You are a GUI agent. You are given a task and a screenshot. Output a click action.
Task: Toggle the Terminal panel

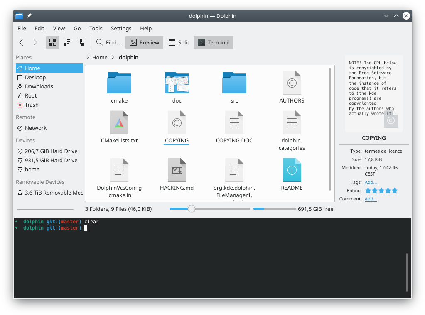pyautogui.click(x=214, y=42)
